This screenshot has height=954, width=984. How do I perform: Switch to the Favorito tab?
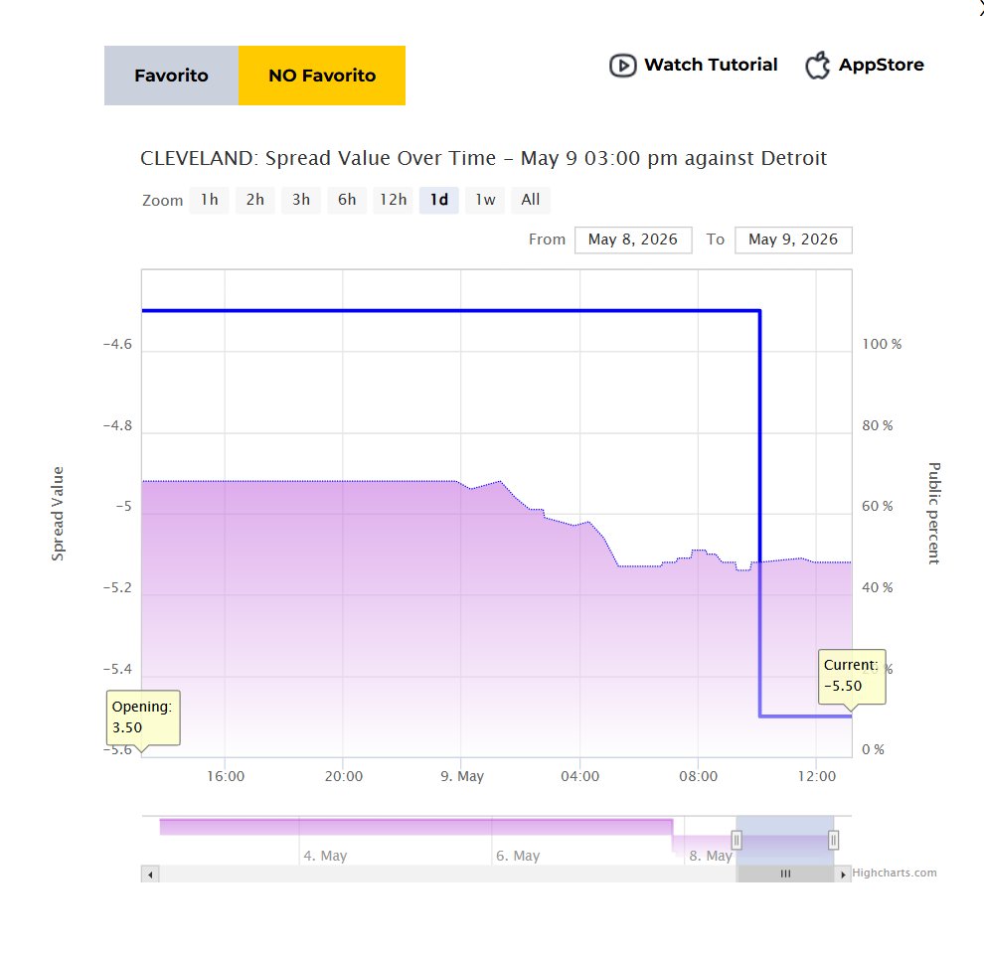[x=171, y=76]
